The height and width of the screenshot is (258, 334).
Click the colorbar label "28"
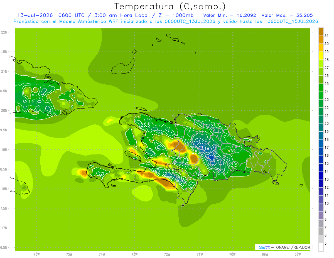tap(327, 60)
